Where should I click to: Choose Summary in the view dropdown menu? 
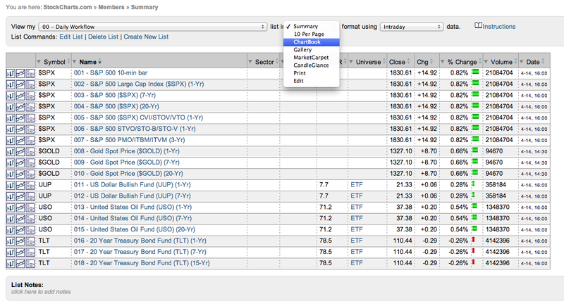pyautogui.click(x=311, y=26)
